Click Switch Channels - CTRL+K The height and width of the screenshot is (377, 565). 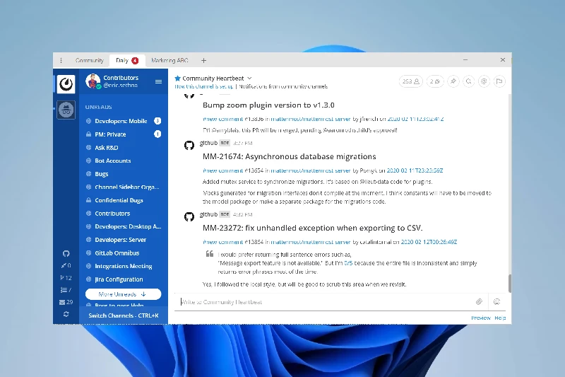click(x=123, y=315)
